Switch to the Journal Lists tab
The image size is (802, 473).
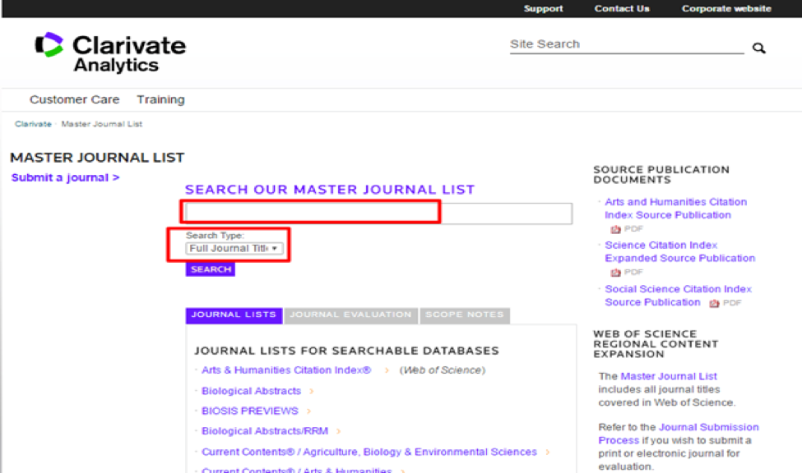[234, 315]
